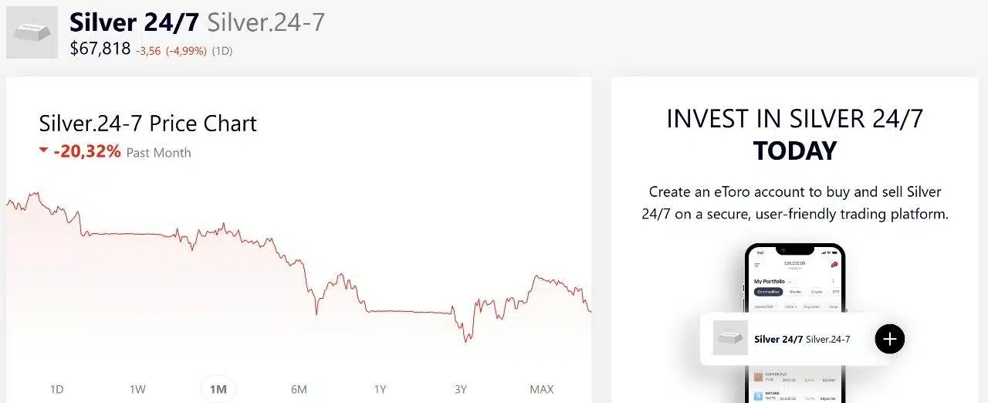Select the 1D chart range
The image size is (988, 403).
coord(56,389)
